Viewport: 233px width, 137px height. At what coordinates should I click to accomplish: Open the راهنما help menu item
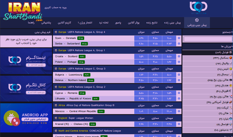pos(31,22)
